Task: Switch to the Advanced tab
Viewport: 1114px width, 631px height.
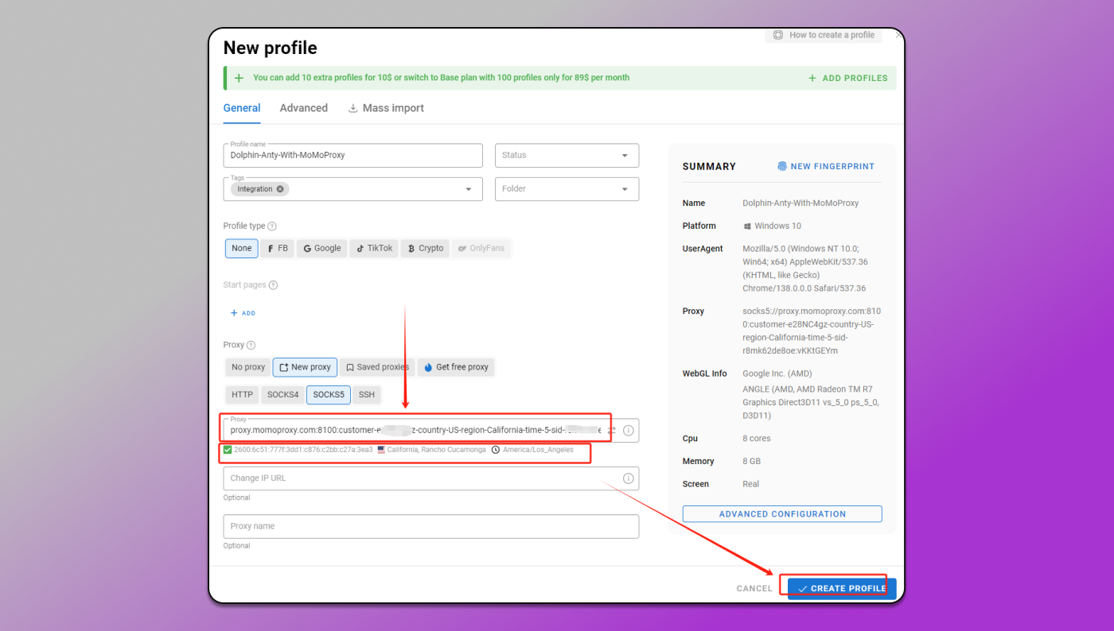Action: click(x=303, y=108)
